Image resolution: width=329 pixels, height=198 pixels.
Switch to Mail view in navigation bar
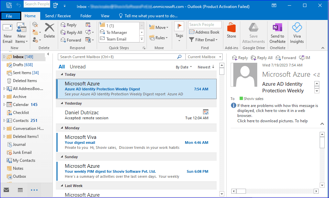click(x=6, y=190)
